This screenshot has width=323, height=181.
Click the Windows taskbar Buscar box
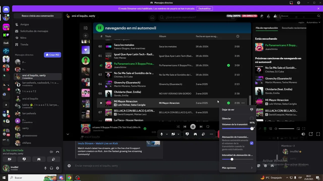[33, 178]
